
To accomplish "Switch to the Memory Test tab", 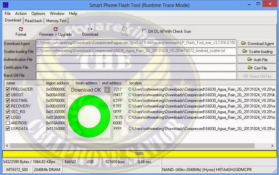I will [56, 21].
